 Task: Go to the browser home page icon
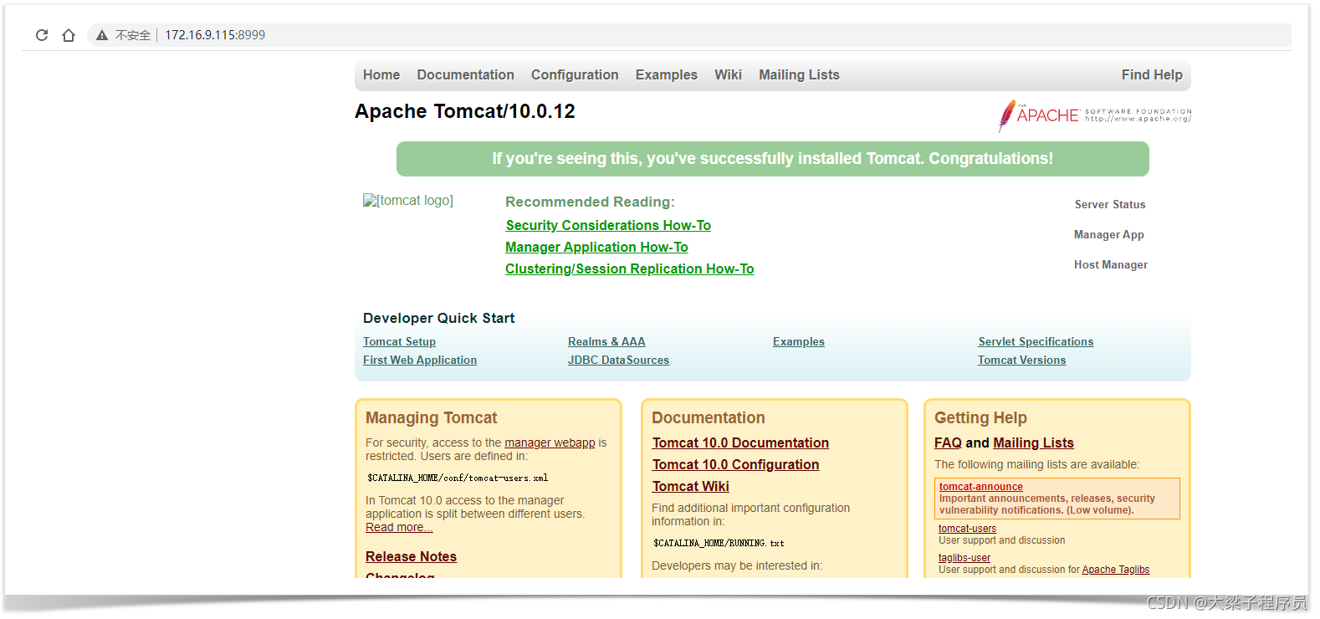(69, 35)
